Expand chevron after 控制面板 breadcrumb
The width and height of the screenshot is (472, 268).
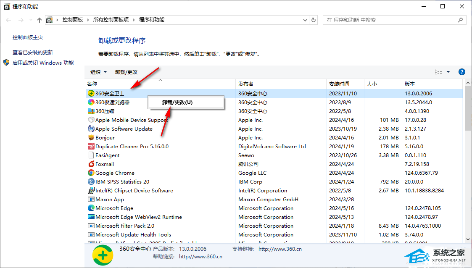pos(87,20)
